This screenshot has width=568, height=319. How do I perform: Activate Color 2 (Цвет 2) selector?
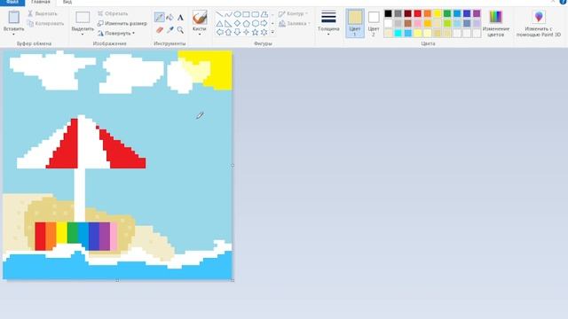pos(374,23)
